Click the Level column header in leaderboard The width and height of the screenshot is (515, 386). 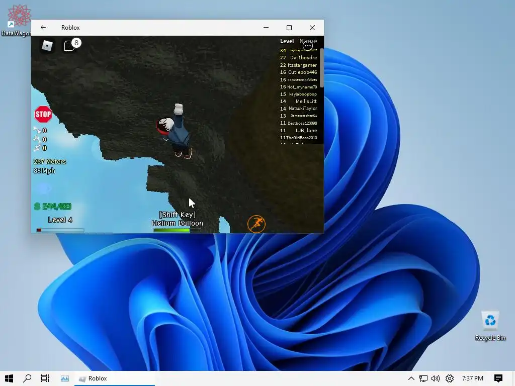287,41
